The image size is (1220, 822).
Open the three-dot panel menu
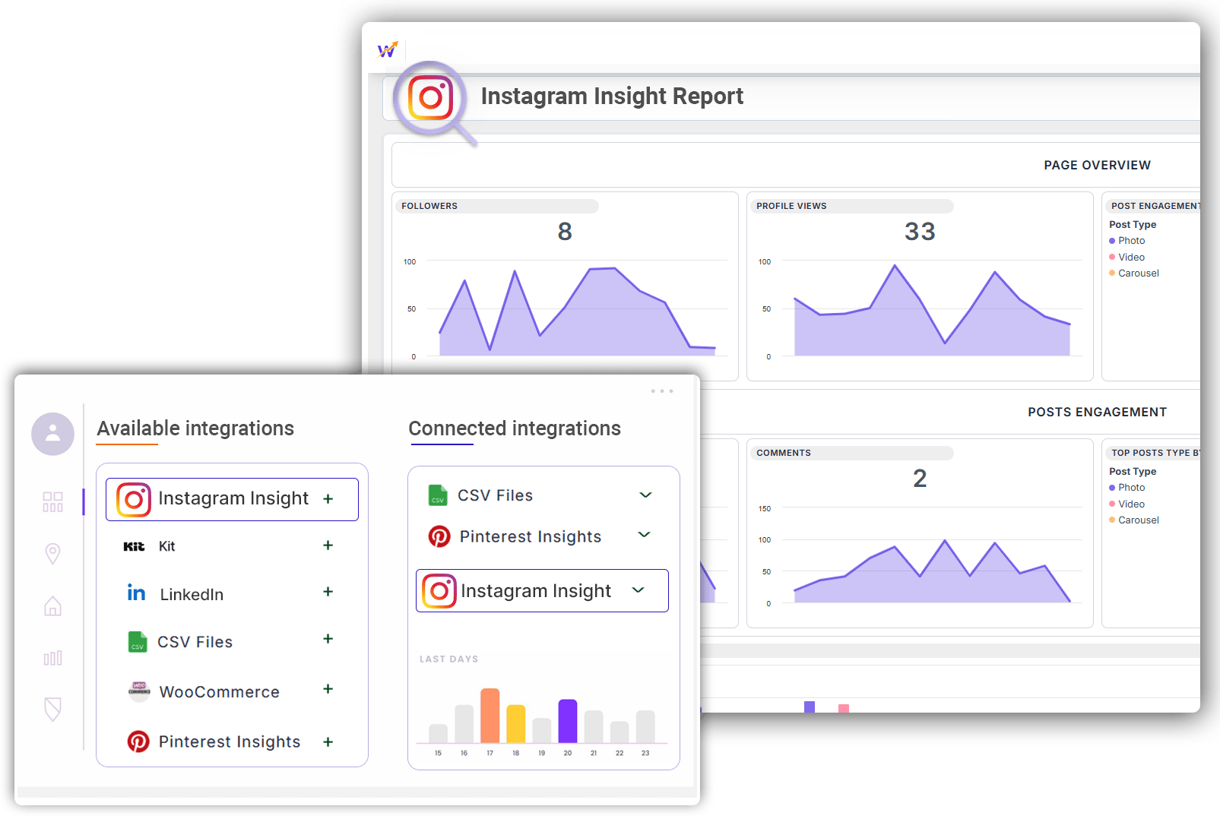(x=661, y=391)
